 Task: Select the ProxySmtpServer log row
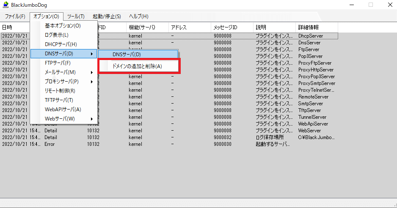coord(169,83)
